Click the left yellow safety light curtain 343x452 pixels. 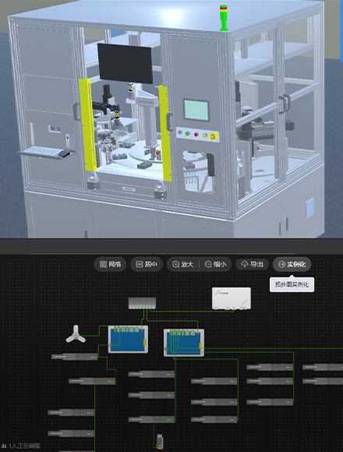click(87, 125)
